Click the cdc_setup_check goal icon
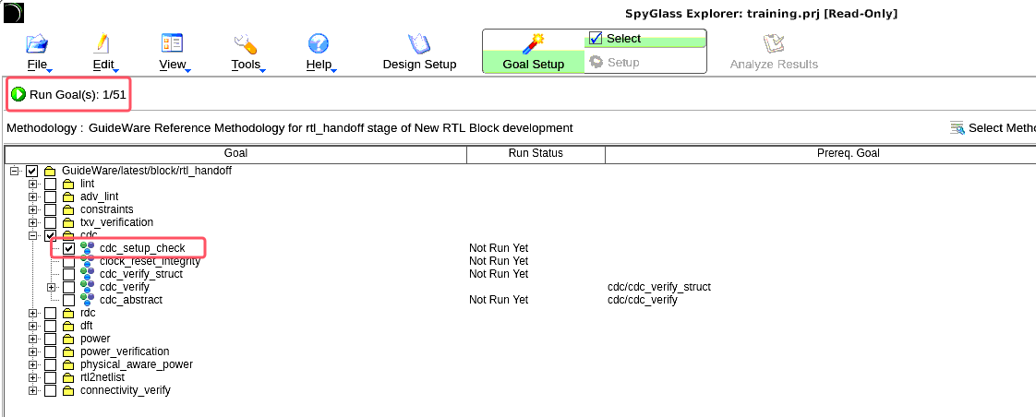This screenshot has width=1036, height=417. [87, 248]
